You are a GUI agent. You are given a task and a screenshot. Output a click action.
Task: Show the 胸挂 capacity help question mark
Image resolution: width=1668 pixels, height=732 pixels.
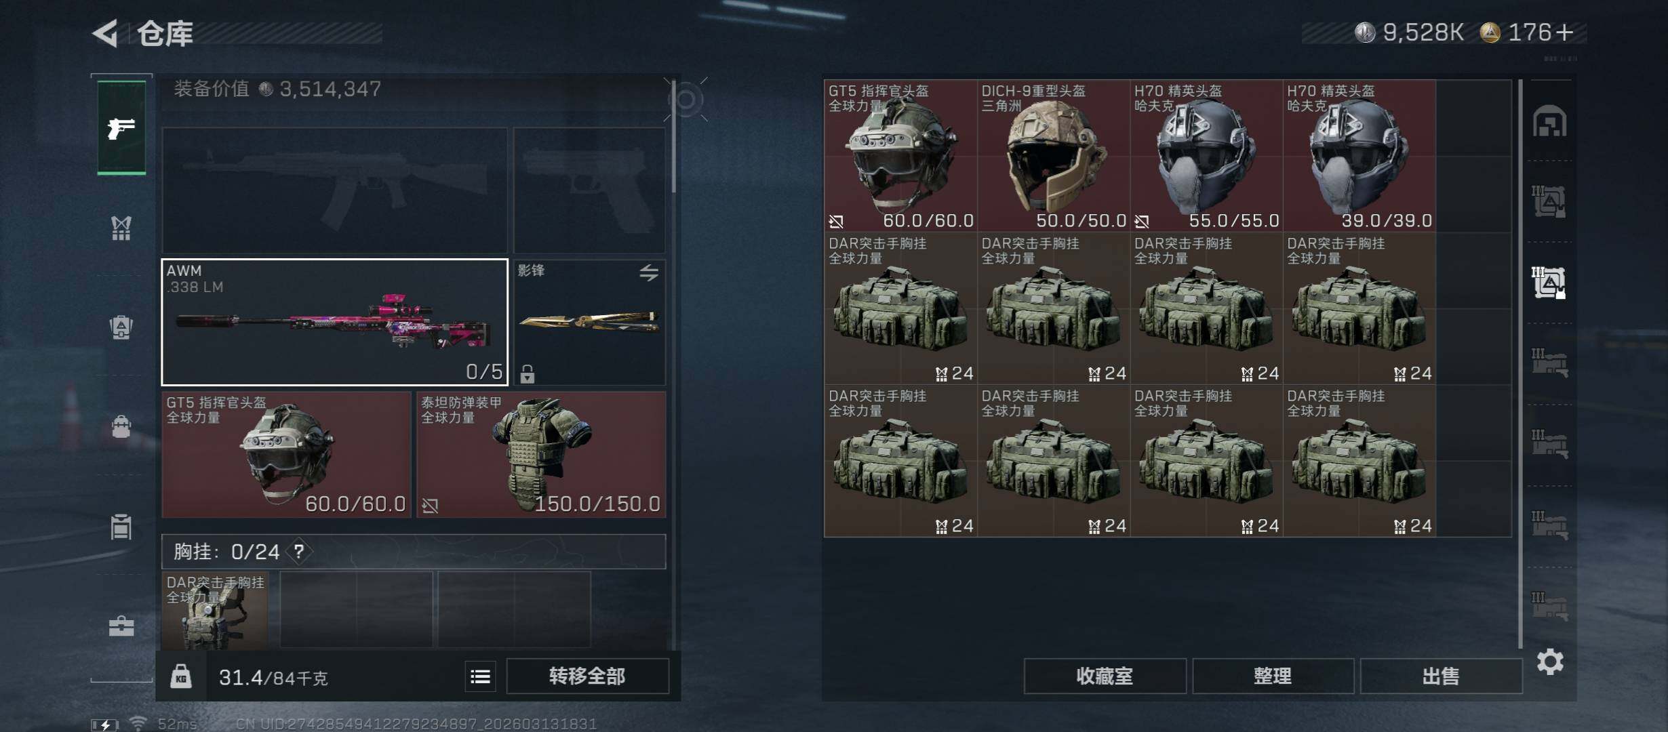point(299,552)
